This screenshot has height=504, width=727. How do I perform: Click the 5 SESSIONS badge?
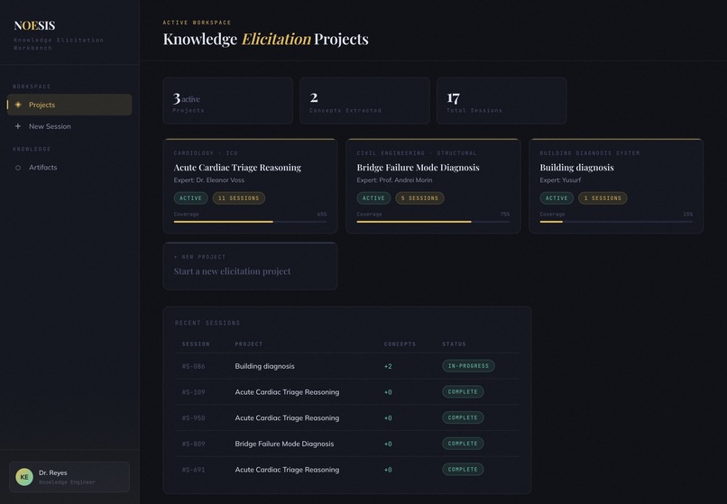[419, 198]
